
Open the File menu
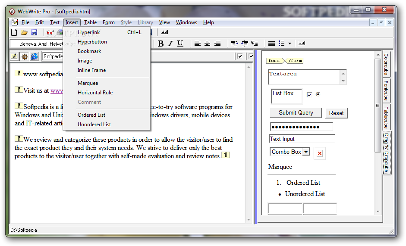point(25,22)
